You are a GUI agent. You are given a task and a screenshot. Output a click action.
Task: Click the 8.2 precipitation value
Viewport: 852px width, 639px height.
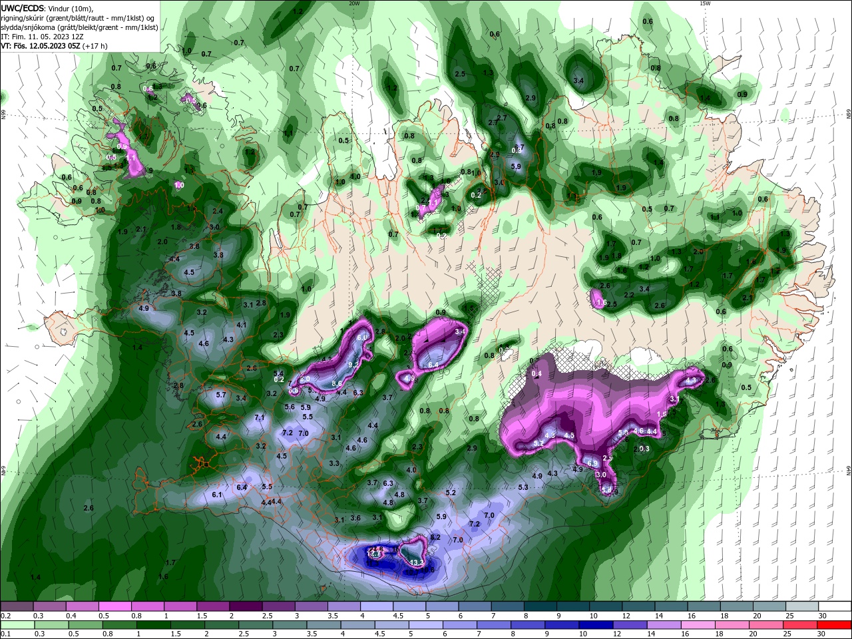pyautogui.click(x=436, y=537)
